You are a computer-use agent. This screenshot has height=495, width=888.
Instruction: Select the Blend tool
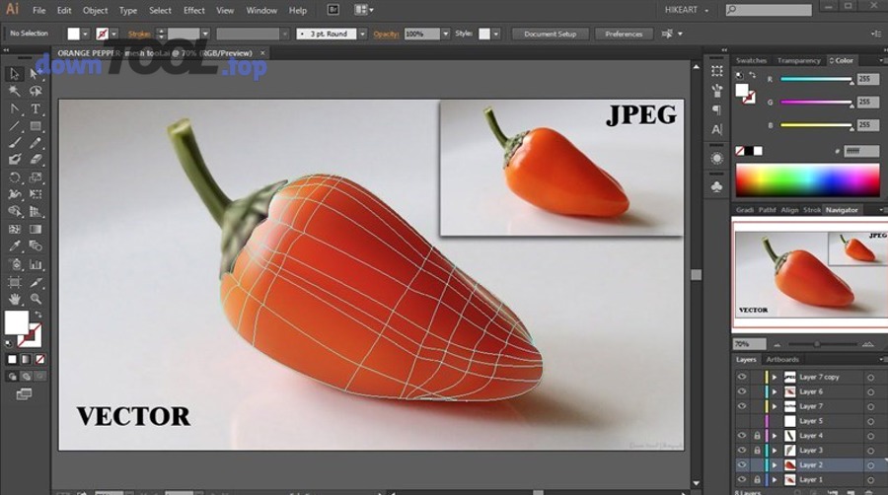(36, 247)
